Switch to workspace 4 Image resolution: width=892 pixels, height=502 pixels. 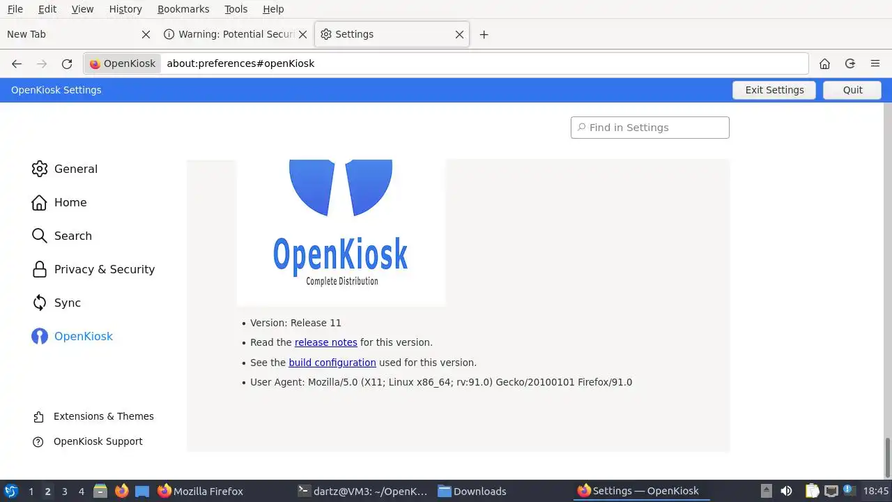pos(82,492)
